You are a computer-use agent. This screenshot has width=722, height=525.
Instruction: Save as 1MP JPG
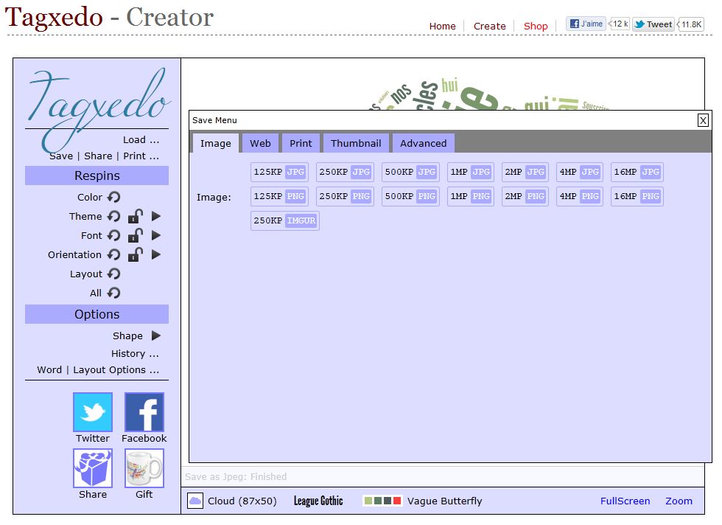coord(471,172)
